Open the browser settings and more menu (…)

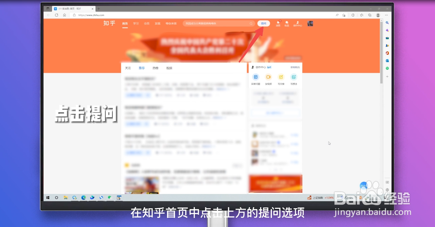387,15
